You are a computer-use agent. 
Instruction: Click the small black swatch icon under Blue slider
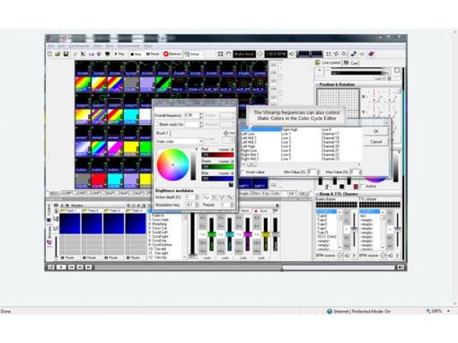[231, 185]
